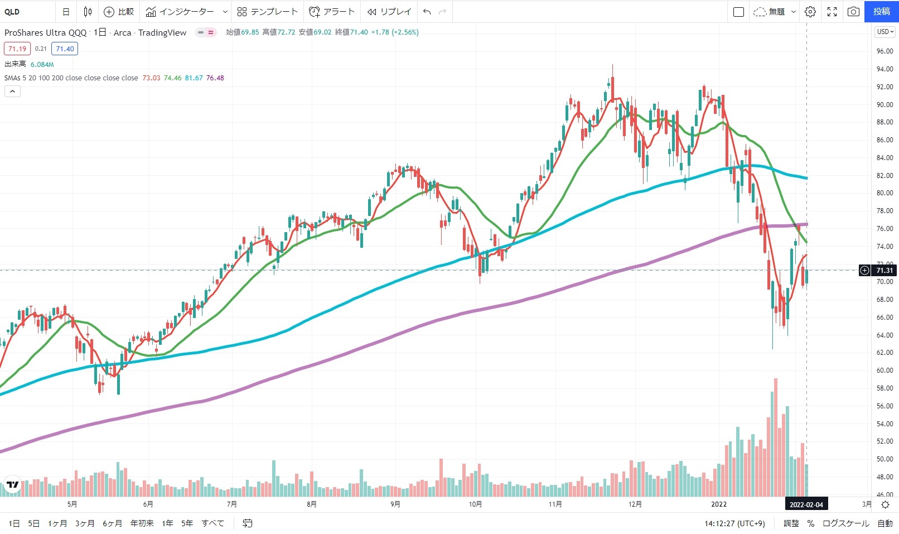Image resolution: width=899 pixels, height=534 pixels.
Task: Open the USD currency dropdown
Action: click(885, 32)
